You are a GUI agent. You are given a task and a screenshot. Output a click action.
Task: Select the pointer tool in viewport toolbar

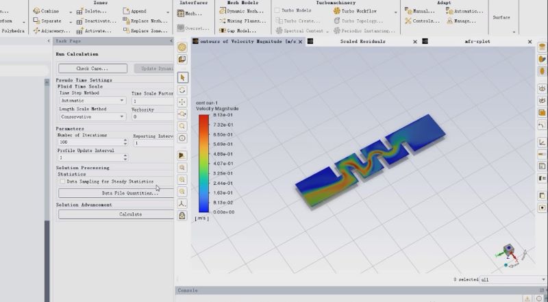pyautogui.click(x=182, y=77)
